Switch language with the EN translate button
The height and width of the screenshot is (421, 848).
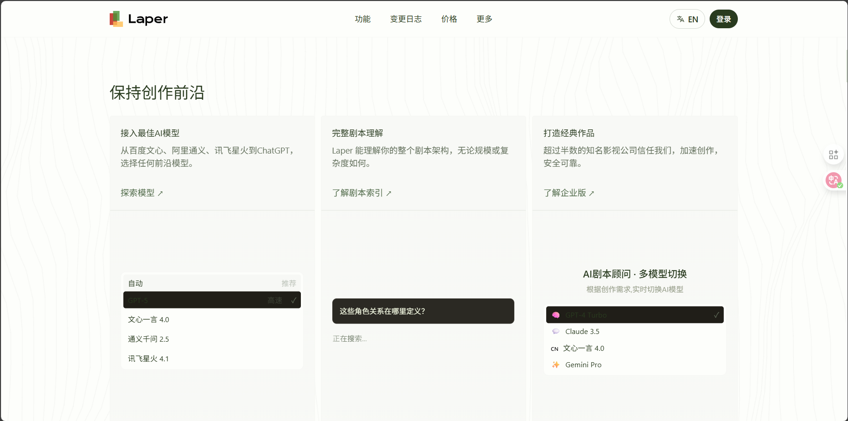[x=687, y=19]
